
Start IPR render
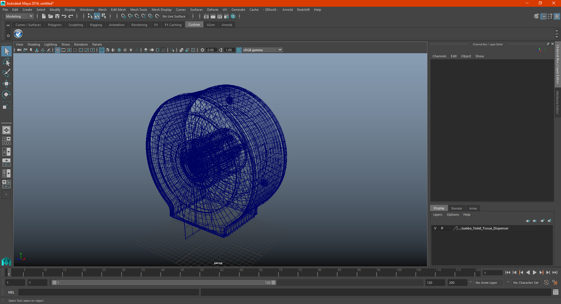220,16
